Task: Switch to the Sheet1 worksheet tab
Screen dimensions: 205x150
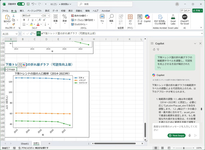Action: tap(25, 144)
